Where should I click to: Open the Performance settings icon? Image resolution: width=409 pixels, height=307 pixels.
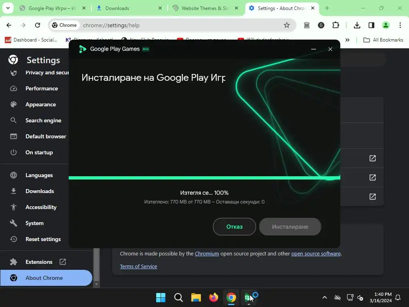[x=13, y=88]
